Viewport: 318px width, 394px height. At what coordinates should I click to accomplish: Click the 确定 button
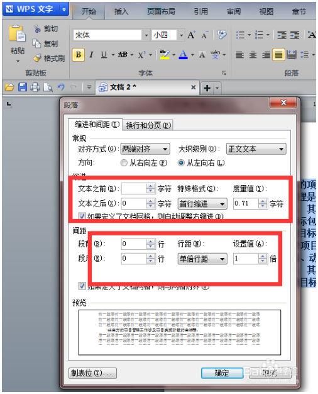222,373
